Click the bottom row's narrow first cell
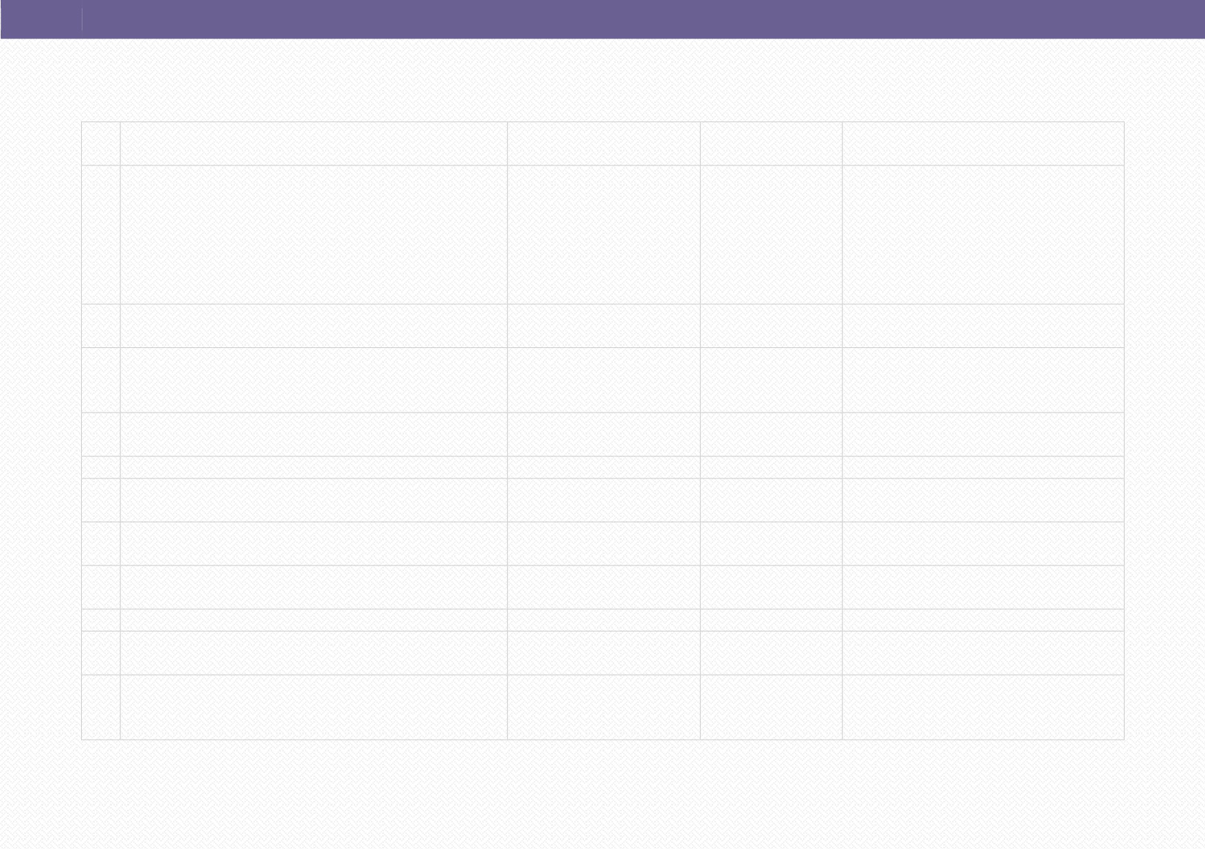Screen dimensions: 1205x849 pos(101,707)
